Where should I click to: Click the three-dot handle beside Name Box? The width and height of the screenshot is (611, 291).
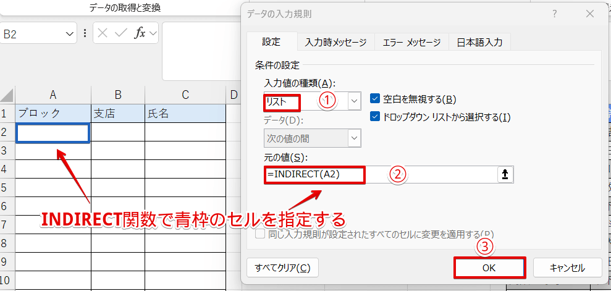pos(85,33)
